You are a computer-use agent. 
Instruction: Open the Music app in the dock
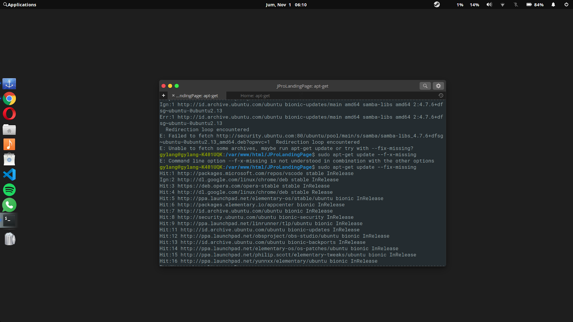click(x=9, y=144)
